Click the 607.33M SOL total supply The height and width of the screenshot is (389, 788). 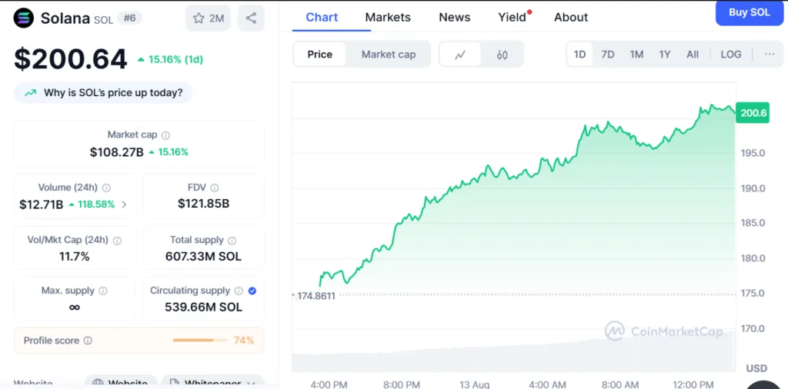tap(203, 257)
